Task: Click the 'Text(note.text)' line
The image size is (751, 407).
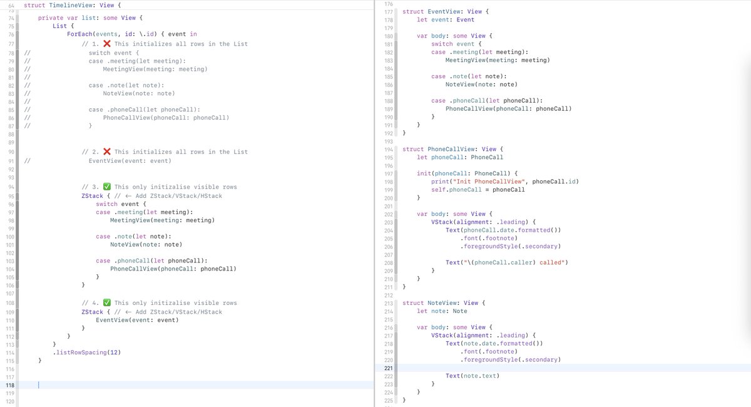Action: (x=473, y=376)
